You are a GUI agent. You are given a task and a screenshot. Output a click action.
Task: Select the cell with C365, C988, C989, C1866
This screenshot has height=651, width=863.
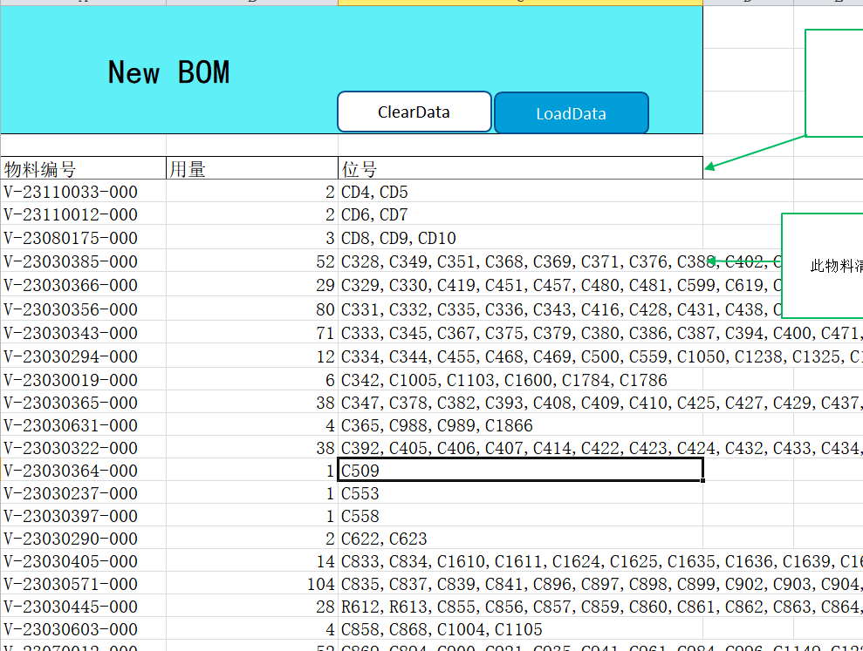click(521, 425)
